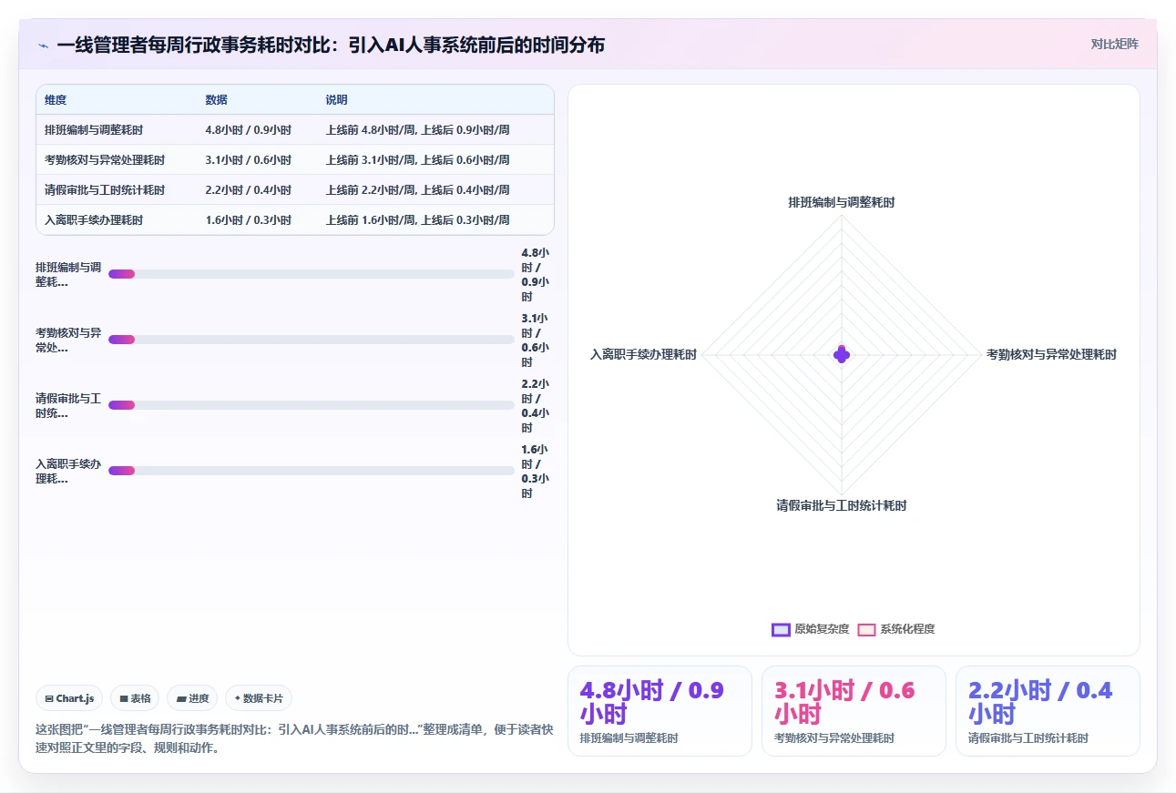Image resolution: width=1176 pixels, height=793 pixels.
Task: Click the 考勤核对与异常处理耗时 progress bar
Action: (312, 340)
